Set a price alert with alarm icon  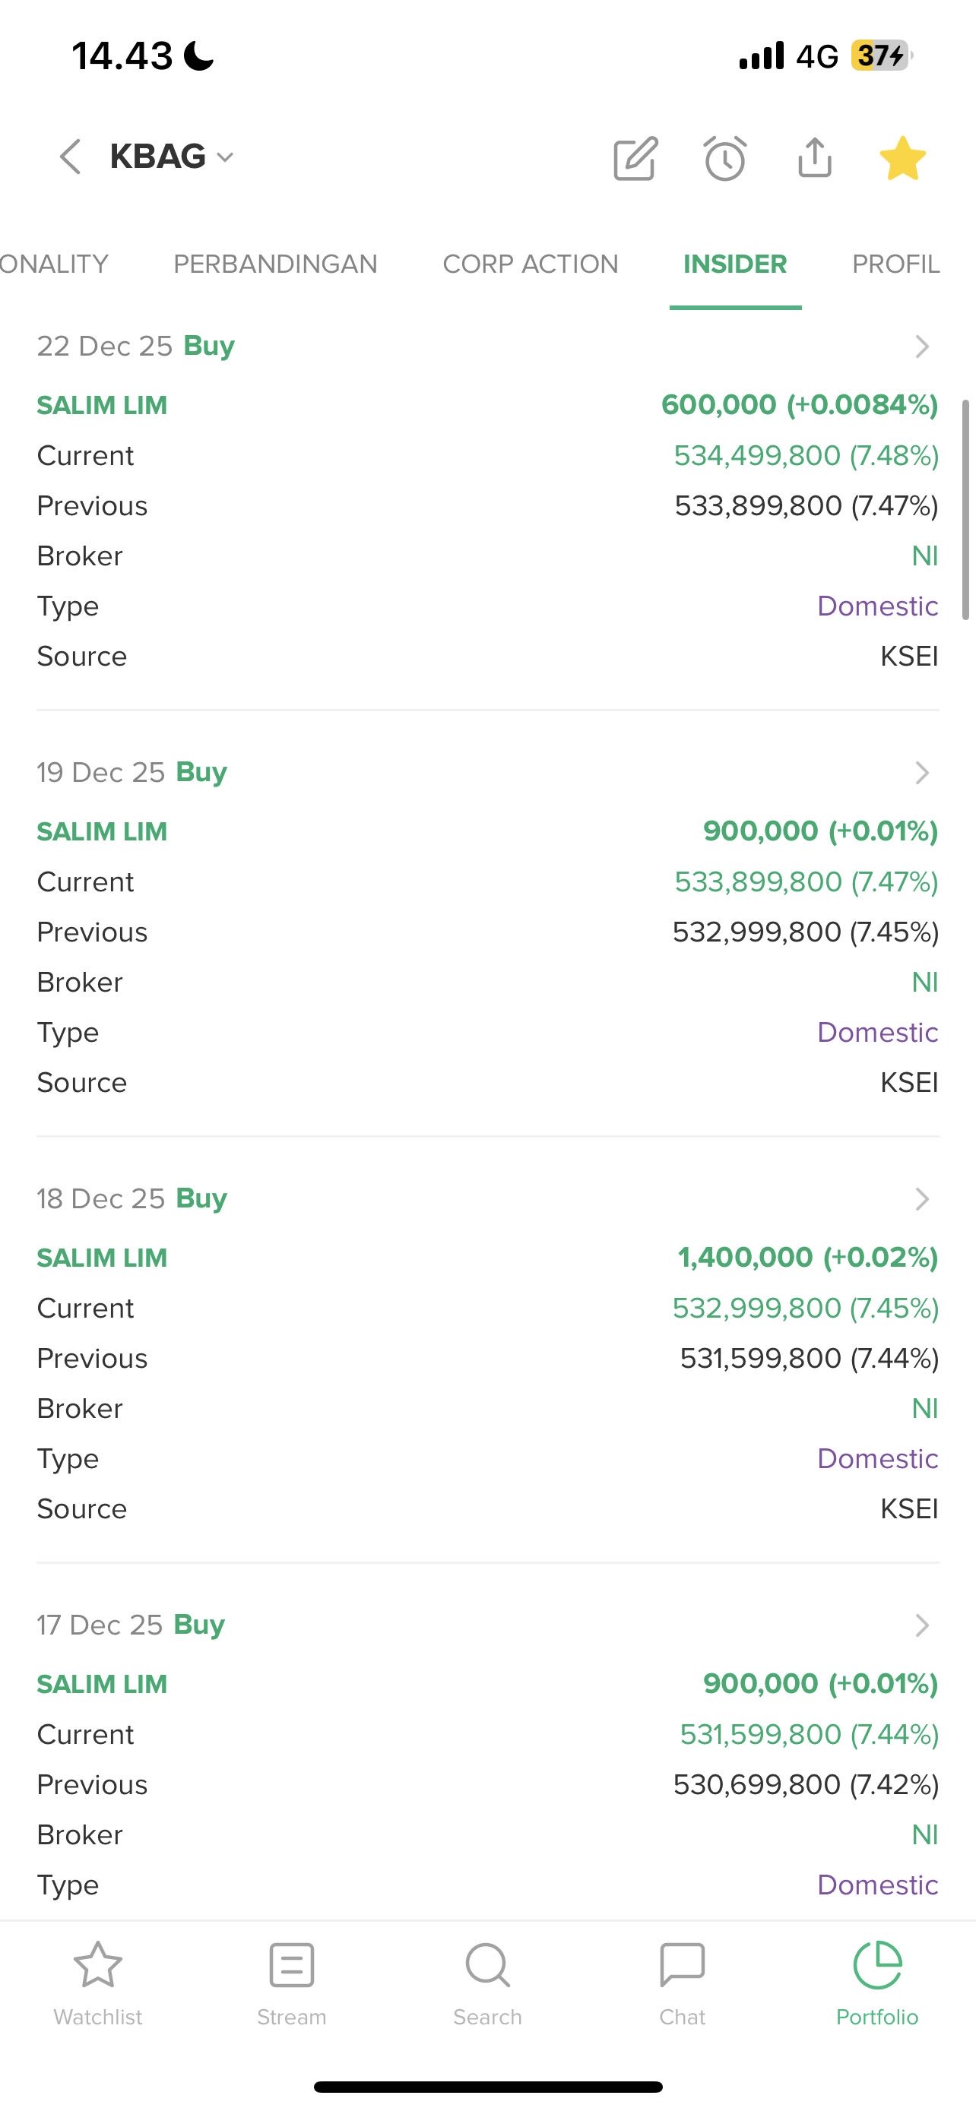tap(724, 158)
